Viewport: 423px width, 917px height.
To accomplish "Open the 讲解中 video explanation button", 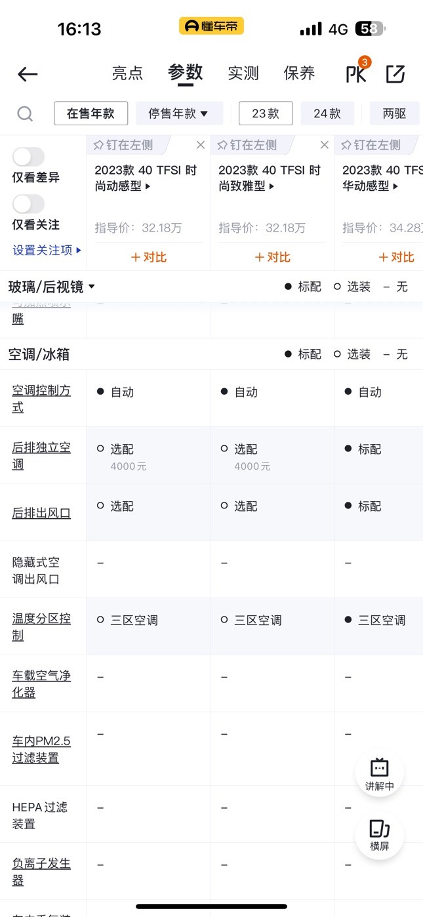I will [x=379, y=775].
